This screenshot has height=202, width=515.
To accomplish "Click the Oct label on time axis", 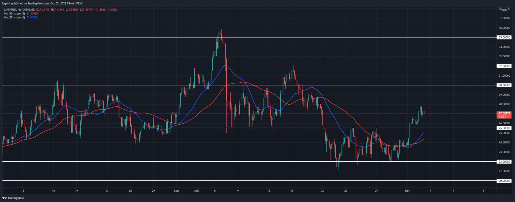I will point(407,191).
